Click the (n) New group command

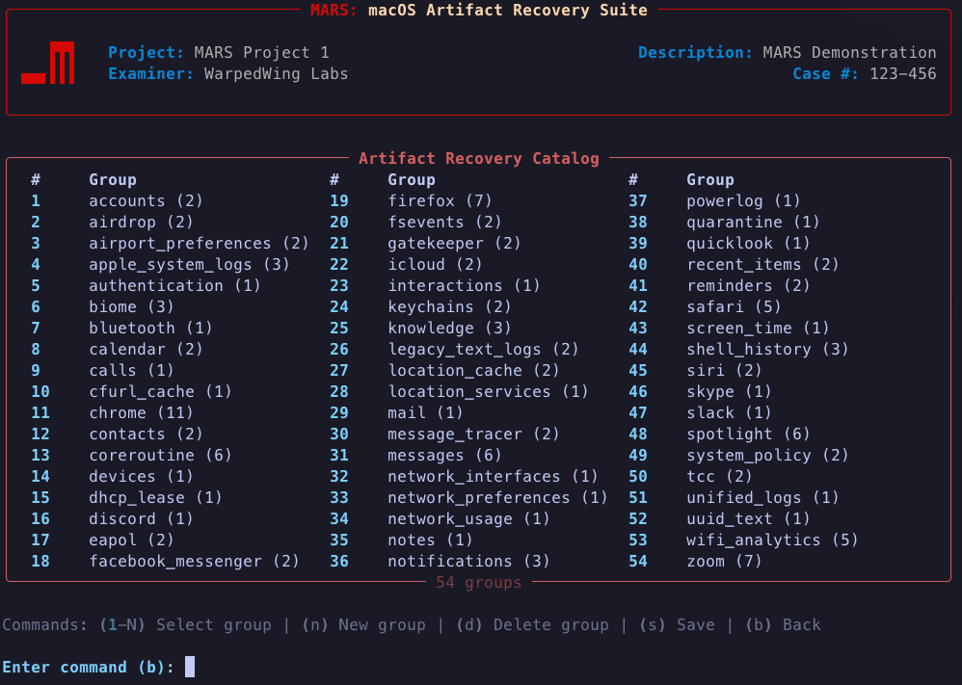[363, 625]
